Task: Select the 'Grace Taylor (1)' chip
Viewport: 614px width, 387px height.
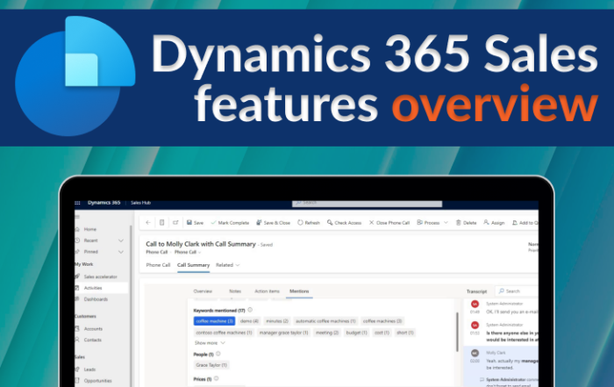Action: click(x=211, y=365)
